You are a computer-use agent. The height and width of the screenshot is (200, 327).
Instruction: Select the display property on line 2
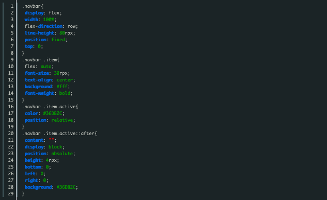click(34, 13)
